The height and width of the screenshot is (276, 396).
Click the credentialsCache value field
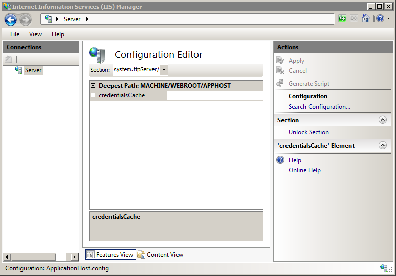pos(214,95)
